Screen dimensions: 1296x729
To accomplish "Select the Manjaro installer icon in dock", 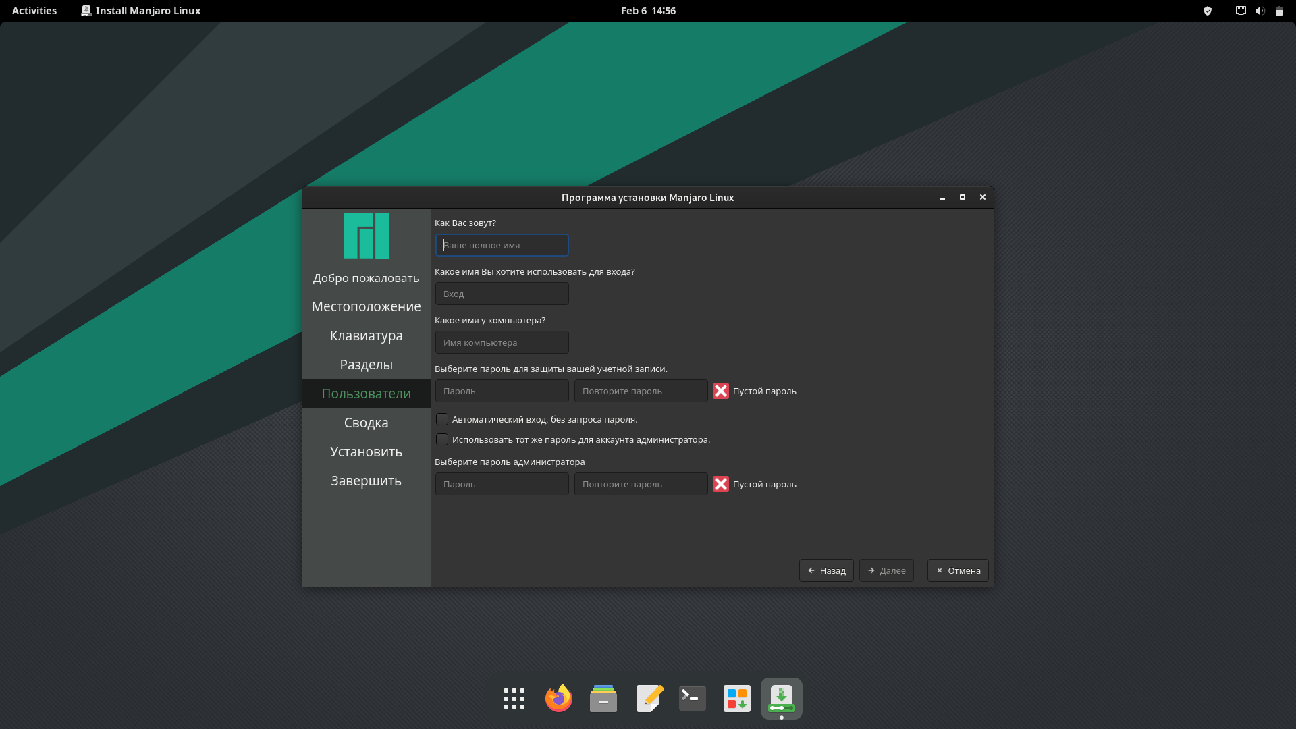I will click(782, 699).
